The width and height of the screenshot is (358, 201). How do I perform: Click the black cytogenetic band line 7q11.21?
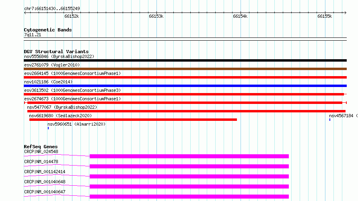(x=185, y=39)
